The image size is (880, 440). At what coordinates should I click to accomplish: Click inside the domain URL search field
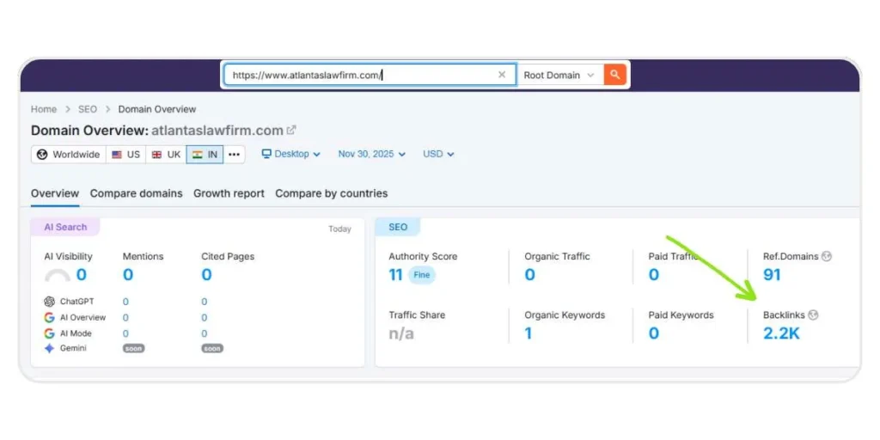tap(361, 75)
